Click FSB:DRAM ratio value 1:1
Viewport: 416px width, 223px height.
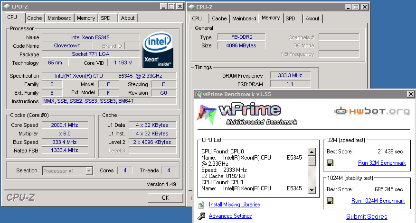[290, 84]
